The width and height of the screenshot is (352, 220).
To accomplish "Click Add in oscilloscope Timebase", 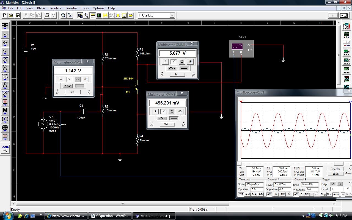I will [x=248, y=194].
